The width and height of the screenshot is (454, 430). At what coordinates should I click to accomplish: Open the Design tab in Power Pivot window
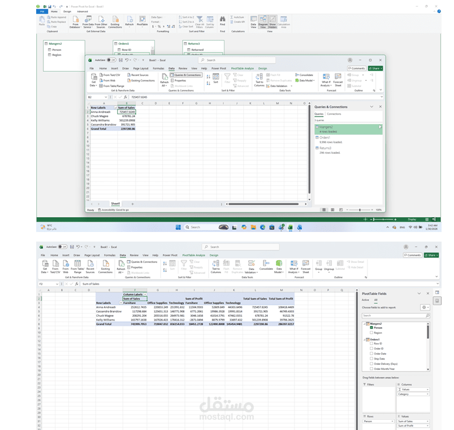(x=67, y=11)
